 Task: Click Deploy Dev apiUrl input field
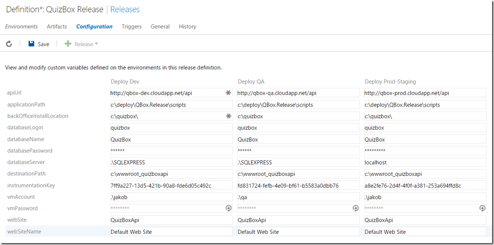[x=172, y=93]
